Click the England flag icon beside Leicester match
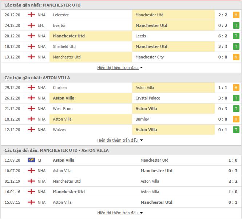The image size is (242, 219). (31, 15)
